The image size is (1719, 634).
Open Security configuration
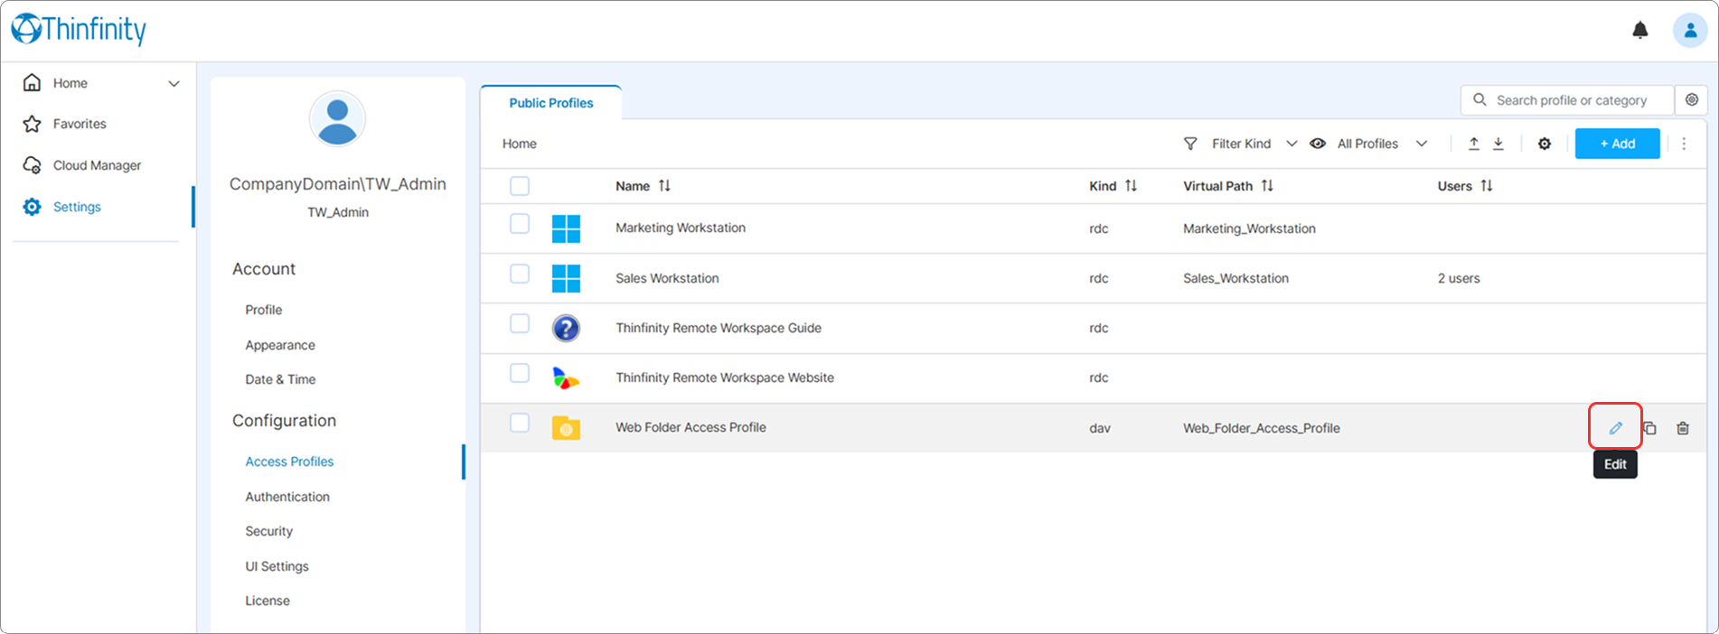pos(269,531)
